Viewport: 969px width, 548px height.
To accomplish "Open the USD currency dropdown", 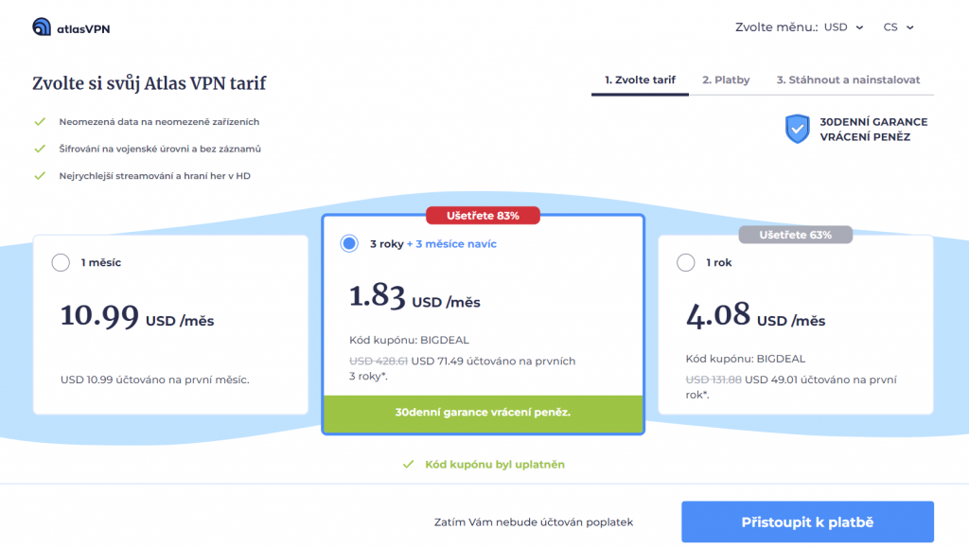I will (x=843, y=27).
